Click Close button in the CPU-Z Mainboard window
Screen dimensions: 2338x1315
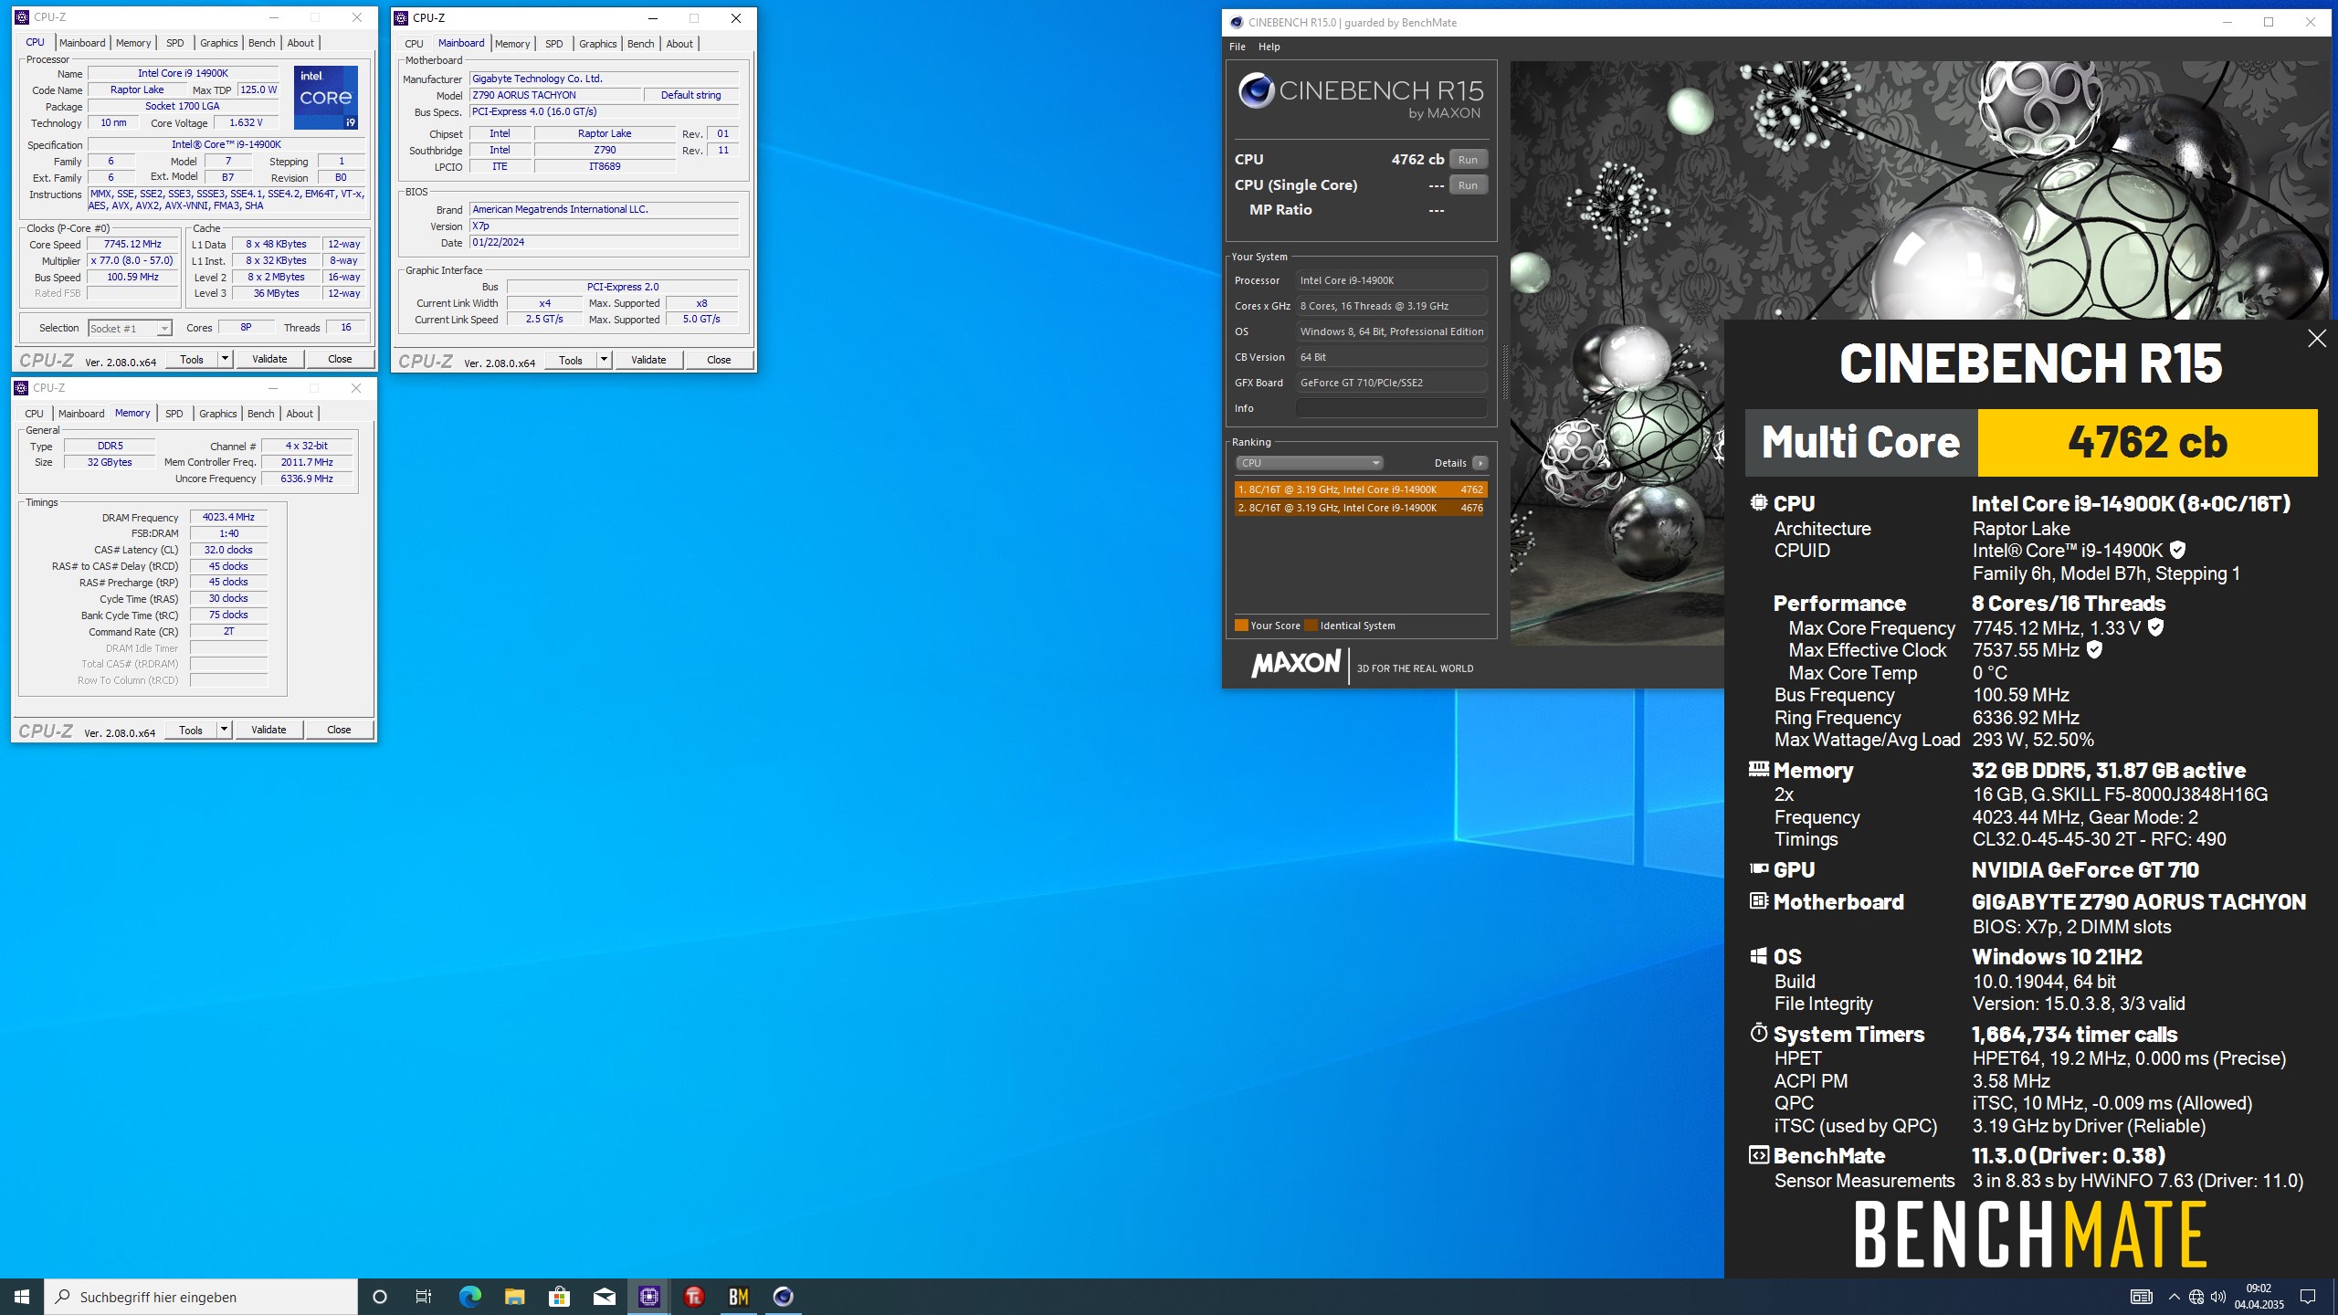pos(719,360)
